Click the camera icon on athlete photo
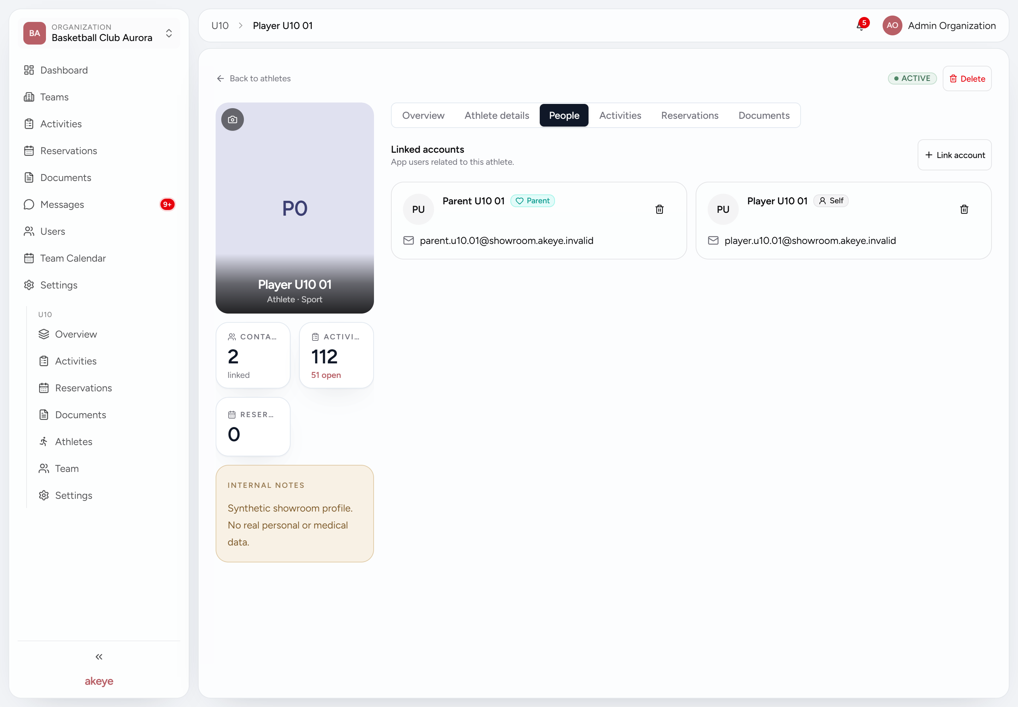The image size is (1018, 707). click(233, 119)
